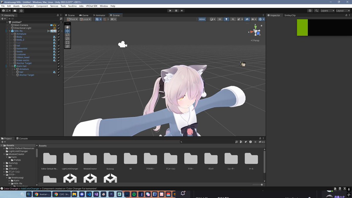Open Spotify from the taskbar

[x=134, y=194]
